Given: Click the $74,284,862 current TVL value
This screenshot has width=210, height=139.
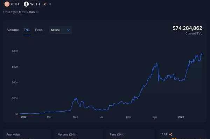Looking at the screenshot, I should (x=187, y=28).
